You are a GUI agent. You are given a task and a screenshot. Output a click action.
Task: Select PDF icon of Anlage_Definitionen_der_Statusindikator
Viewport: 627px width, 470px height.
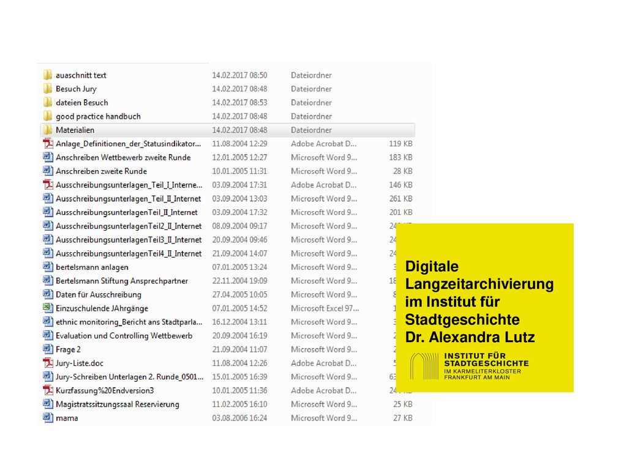[48, 143]
